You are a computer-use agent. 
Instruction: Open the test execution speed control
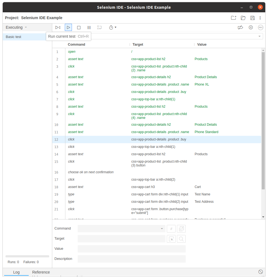[112, 28]
